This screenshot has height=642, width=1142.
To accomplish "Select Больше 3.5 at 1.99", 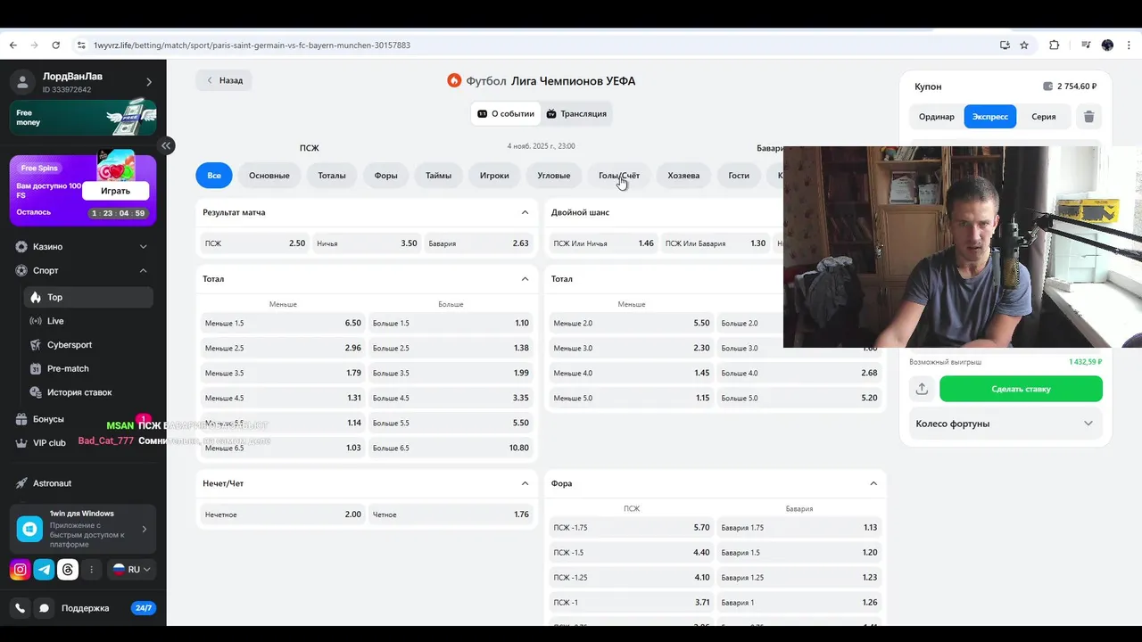I will (451, 373).
